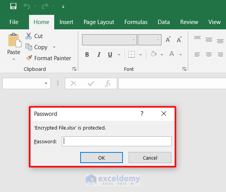Click Help question mark in Password dialog
Image resolution: width=226 pixels, height=192 pixels.
[142, 114]
